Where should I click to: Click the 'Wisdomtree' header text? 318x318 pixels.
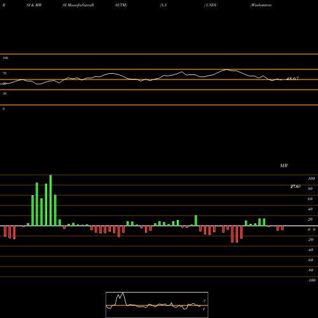[261, 5]
